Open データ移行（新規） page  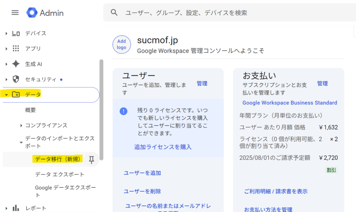[58, 159]
